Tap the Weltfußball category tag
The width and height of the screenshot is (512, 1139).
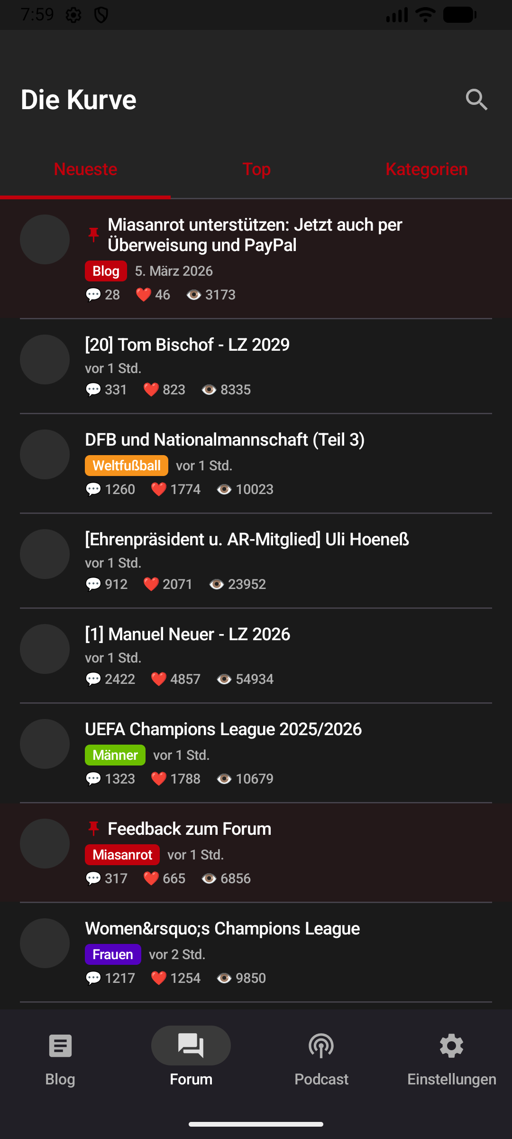pyautogui.click(x=127, y=466)
